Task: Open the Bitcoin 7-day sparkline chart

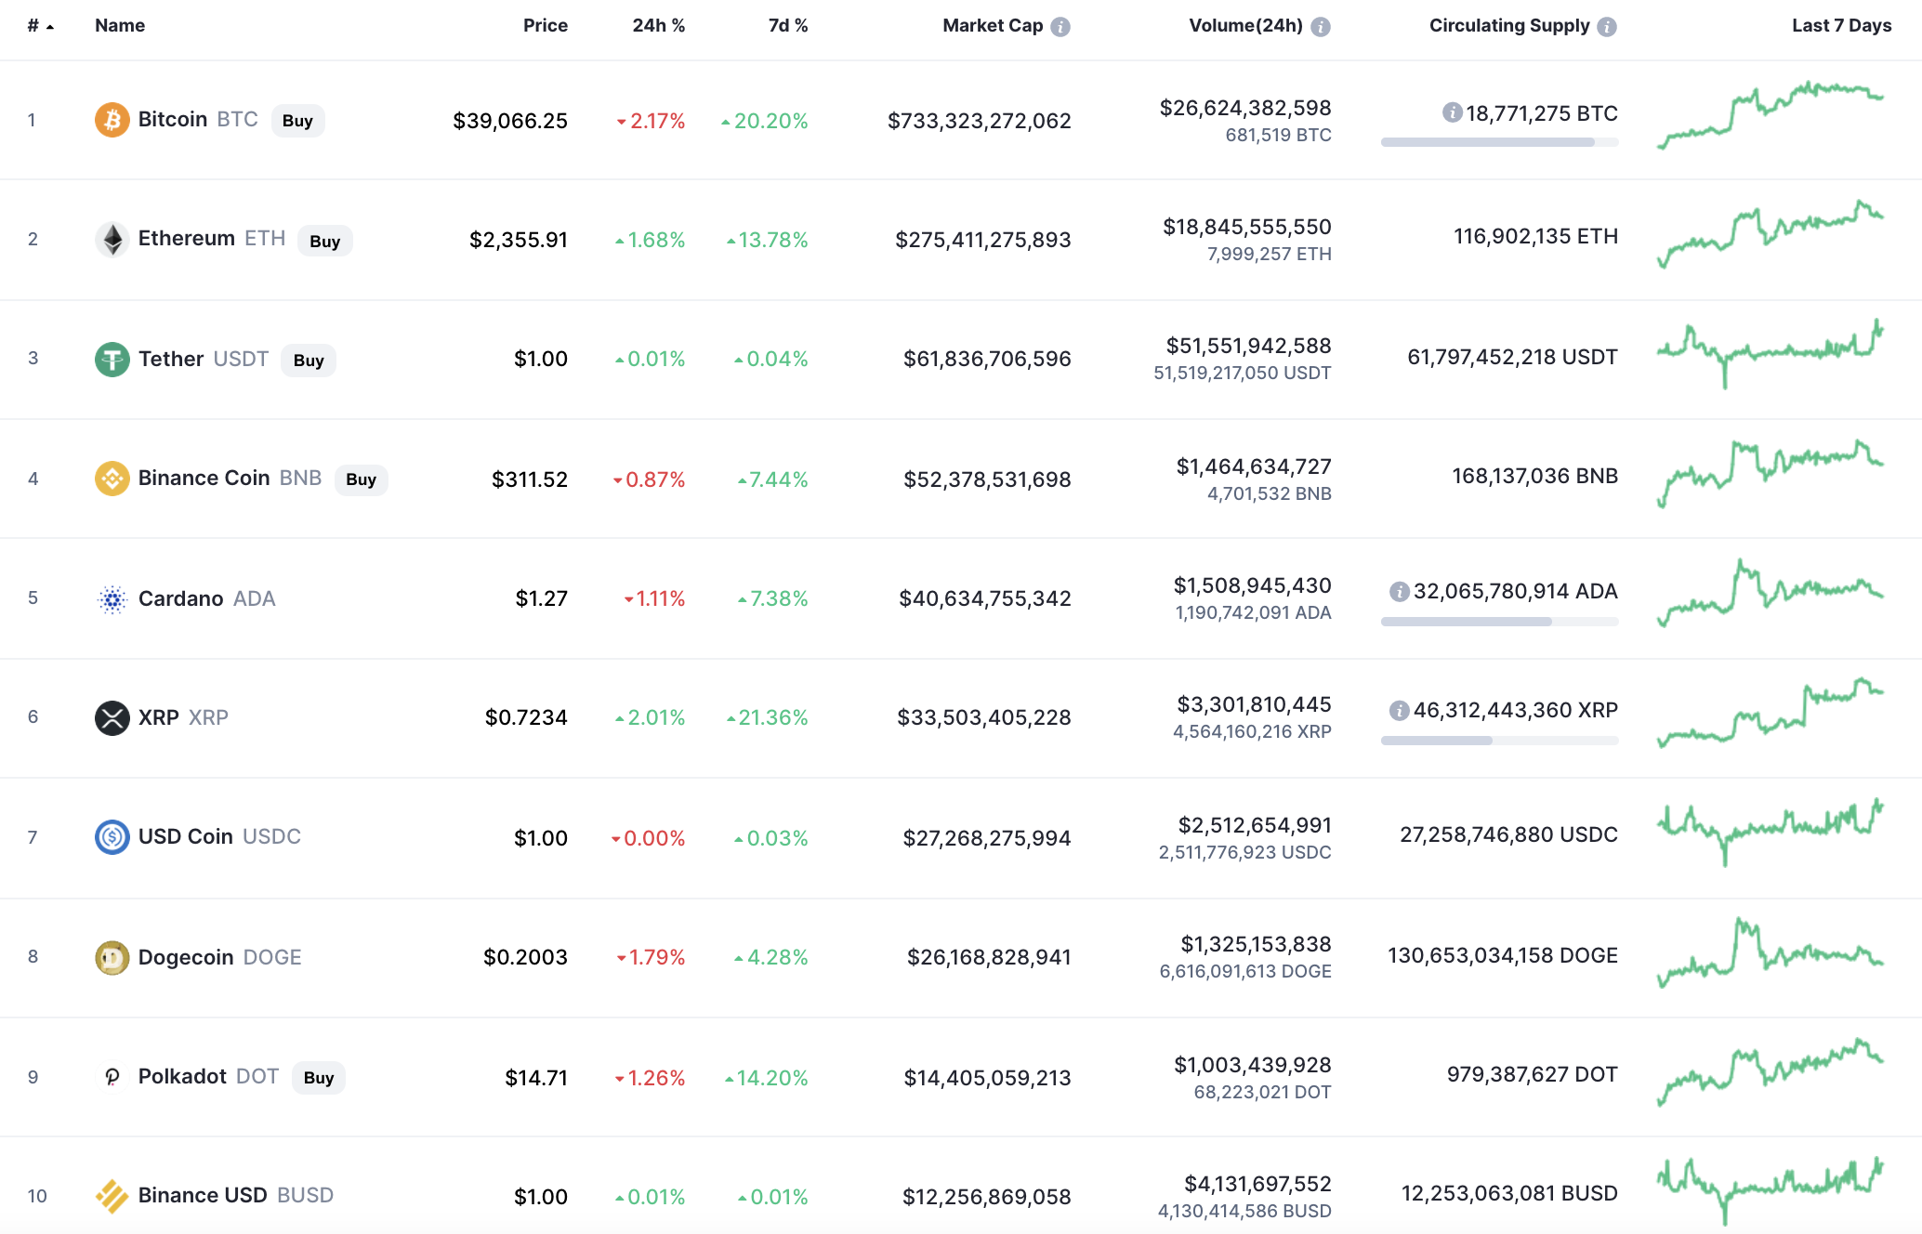Action: [x=1771, y=115]
